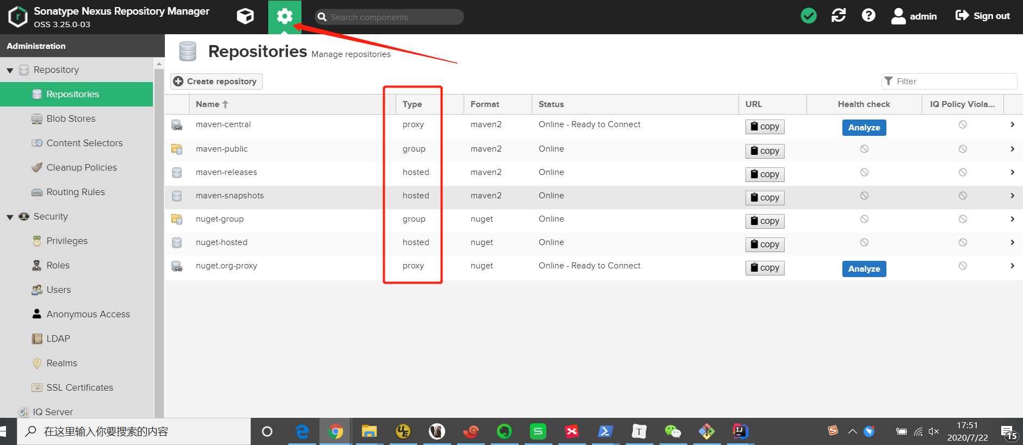Click the sidebar scrollbar up arrow

point(159,64)
